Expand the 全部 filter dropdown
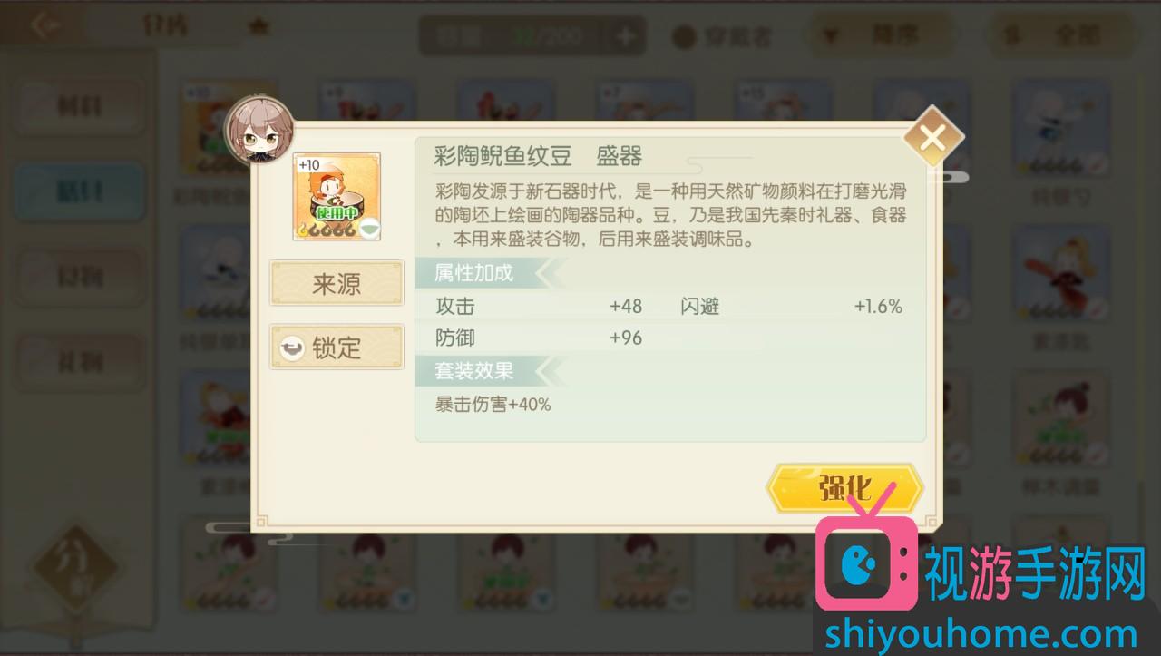This screenshot has height=656, width=1161. [1064, 36]
